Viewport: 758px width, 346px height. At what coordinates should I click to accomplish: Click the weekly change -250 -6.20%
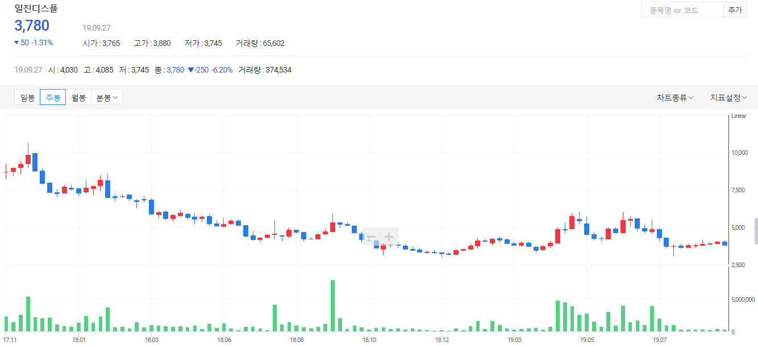(210, 70)
